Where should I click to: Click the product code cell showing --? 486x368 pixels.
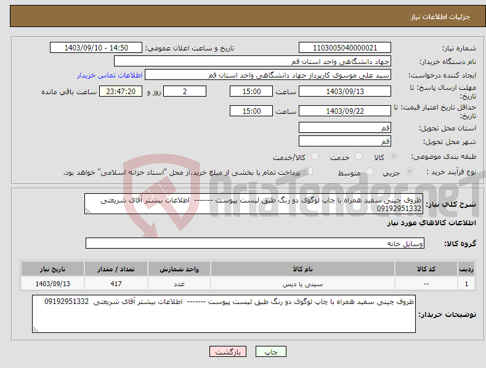(x=426, y=284)
